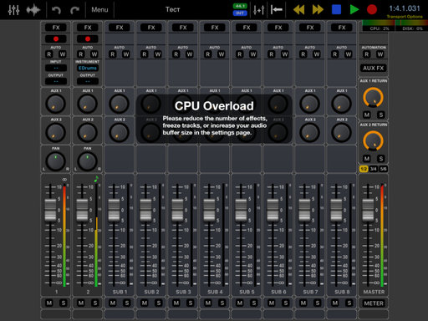This screenshot has height=321, width=428.
Task: Enable automation read on track 2
Action: [x=81, y=54]
